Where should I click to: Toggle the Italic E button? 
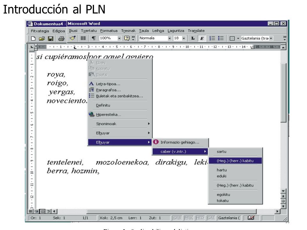202,38
